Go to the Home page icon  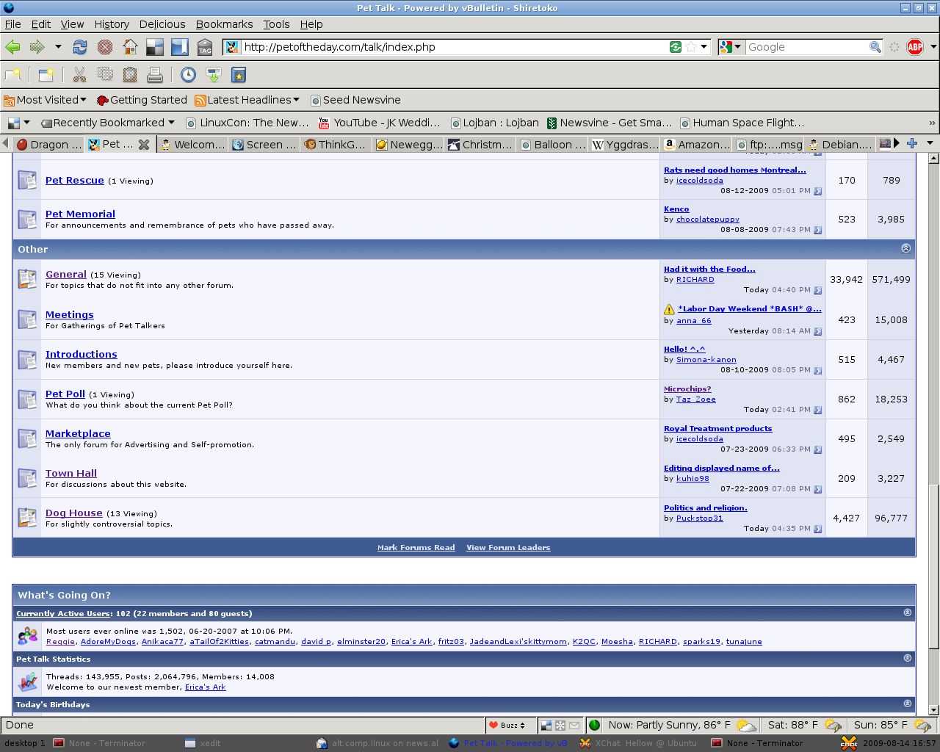point(130,47)
